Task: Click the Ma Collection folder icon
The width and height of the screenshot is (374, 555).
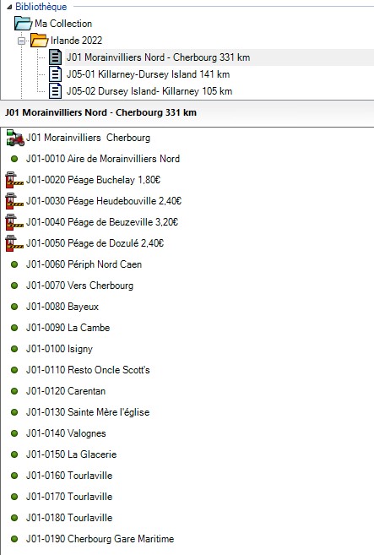Action: (24, 24)
